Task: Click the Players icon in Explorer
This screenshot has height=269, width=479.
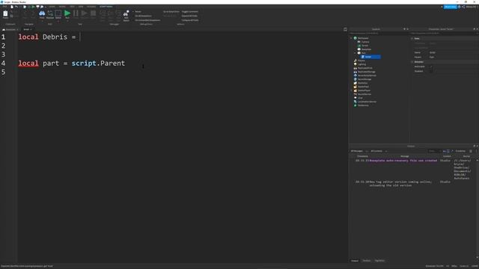Action: (x=356, y=61)
